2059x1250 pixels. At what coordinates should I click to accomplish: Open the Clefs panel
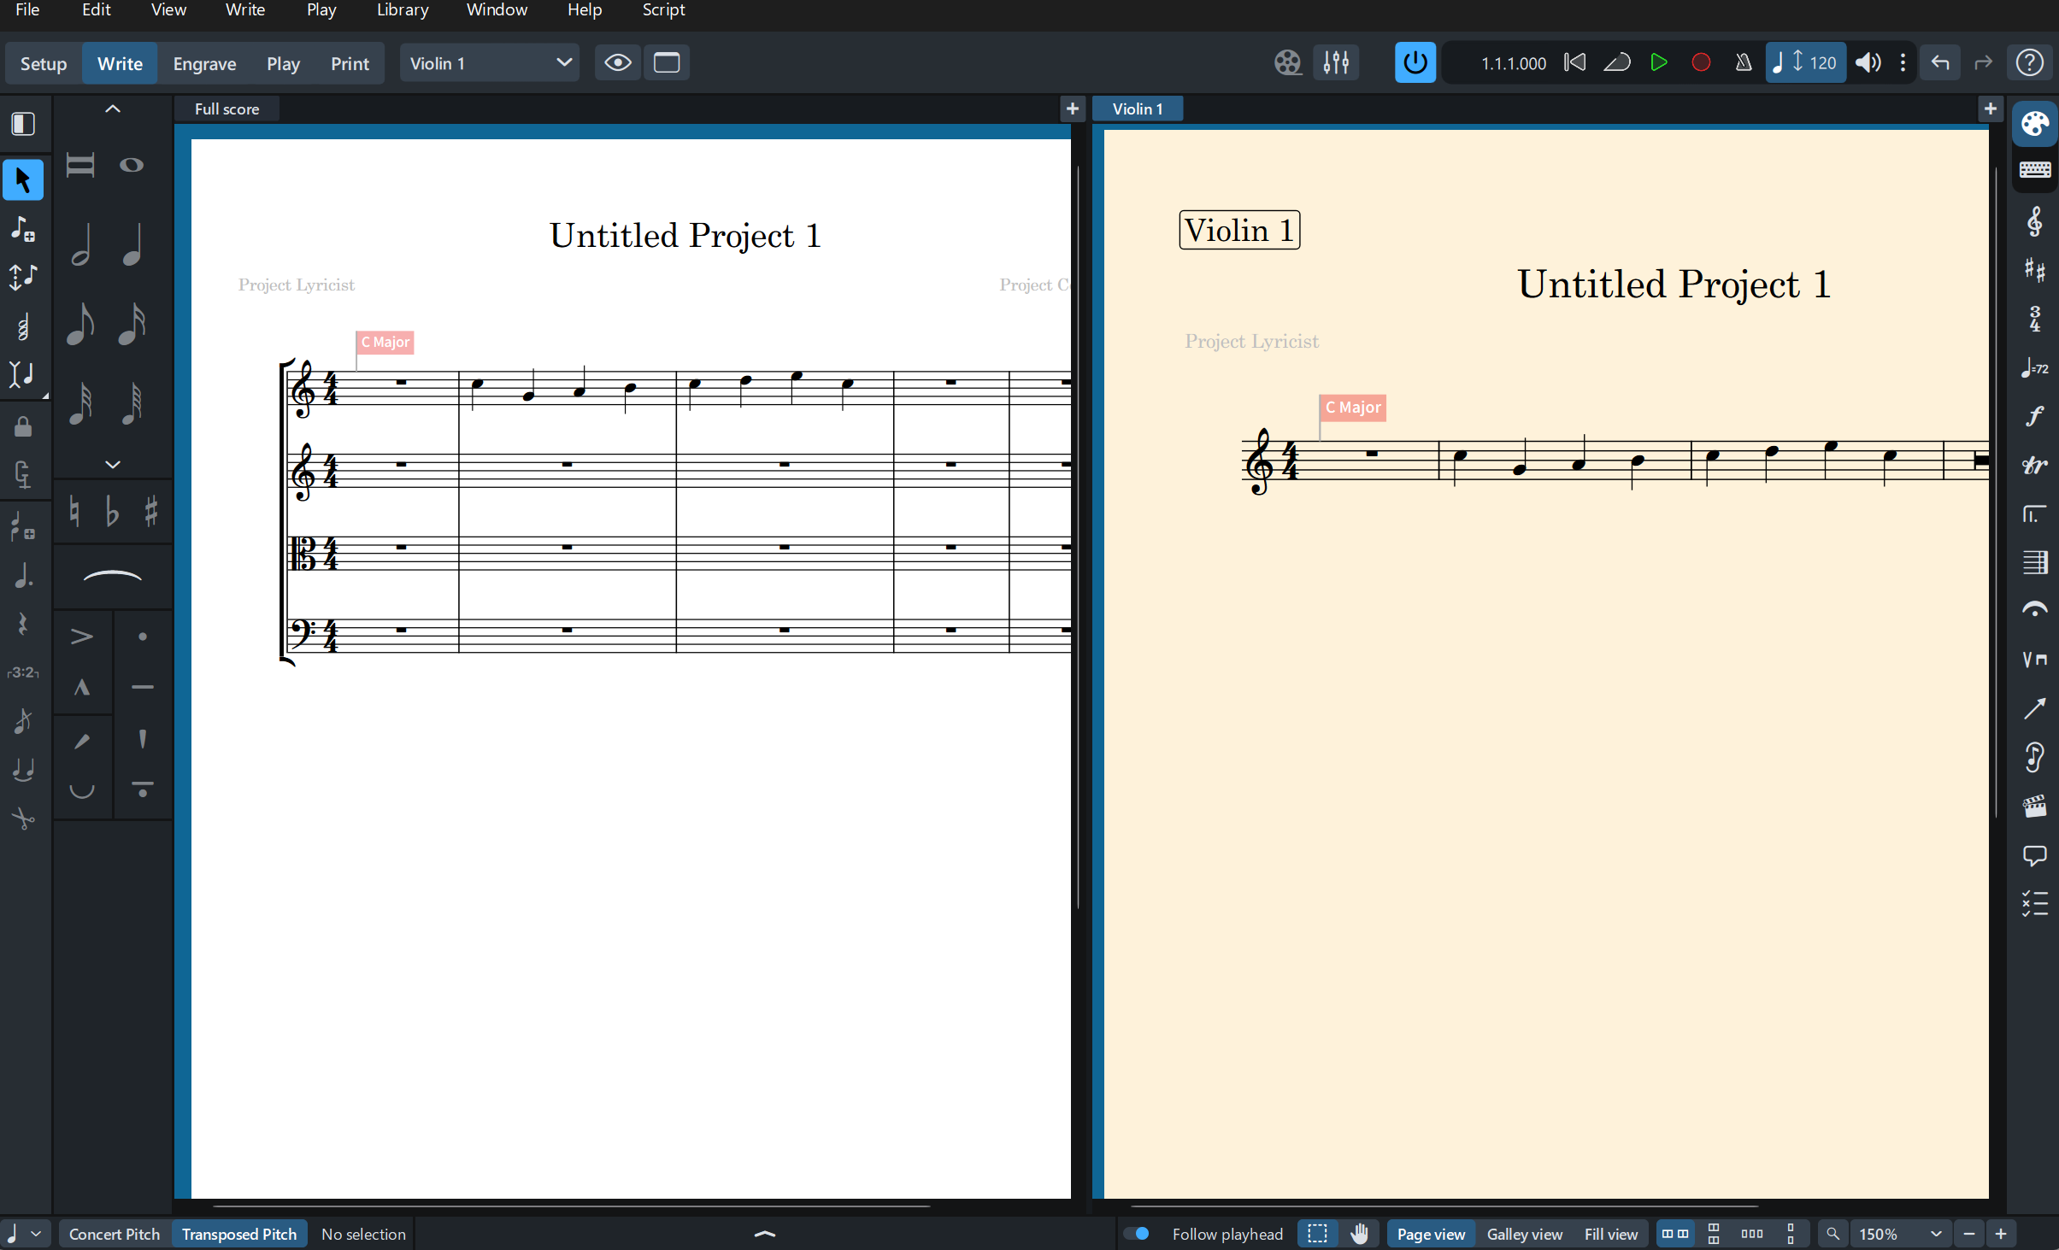(x=2034, y=221)
